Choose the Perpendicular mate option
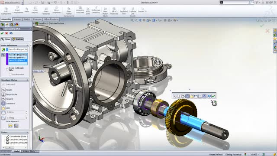The height and width of the screenshot is (156, 277). 3,94
